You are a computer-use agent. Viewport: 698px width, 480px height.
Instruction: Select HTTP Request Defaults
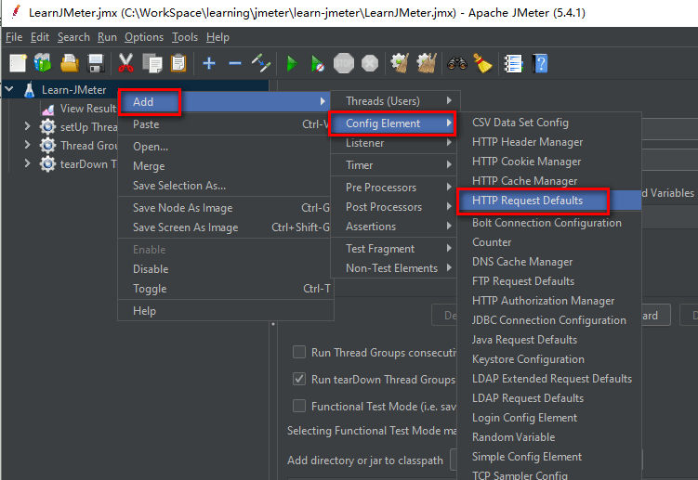coord(550,201)
